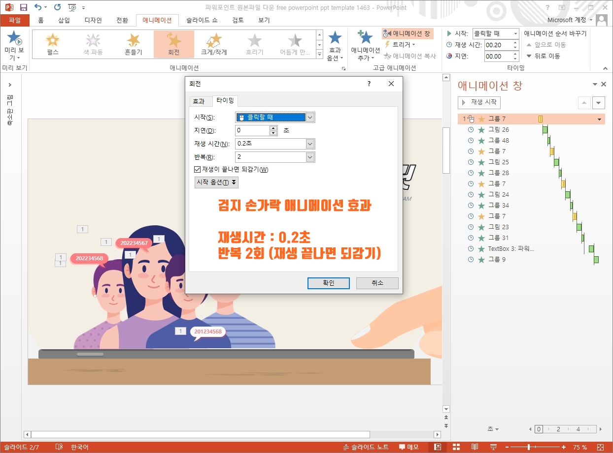This screenshot has height=453, width=613.
Task: Open the 파일 menu
Action: 15,20
